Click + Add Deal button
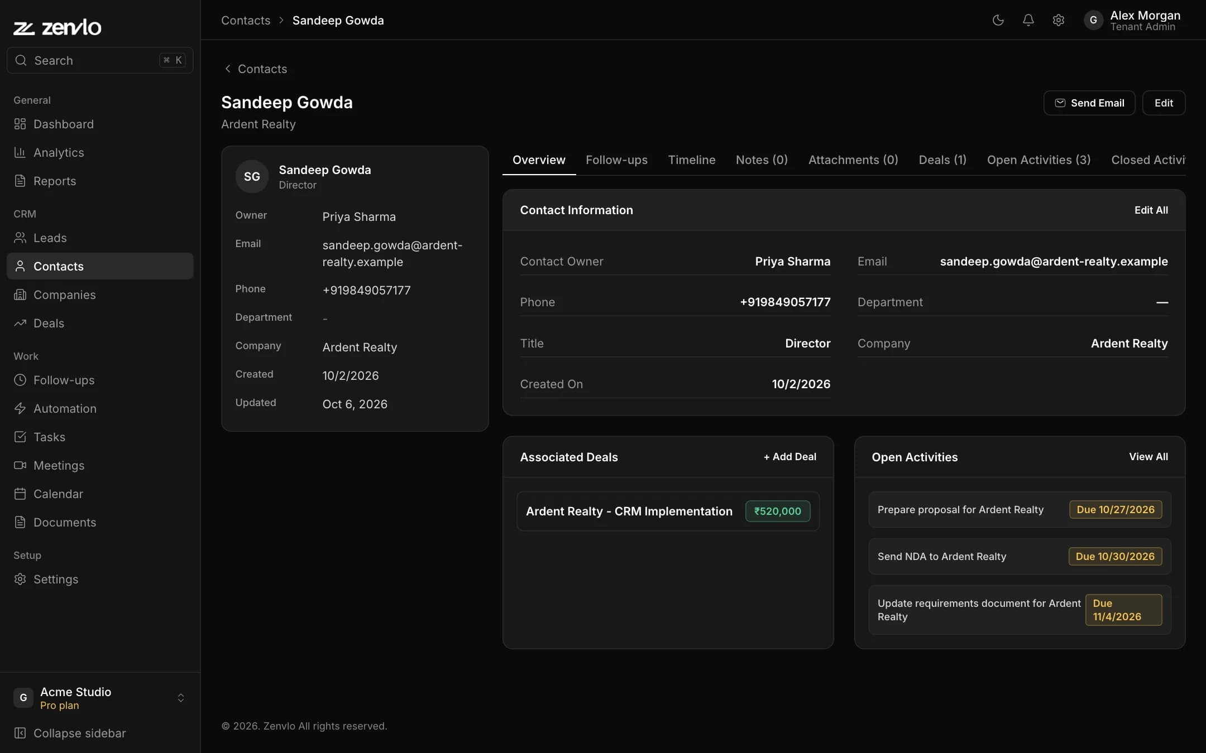The width and height of the screenshot is (1206, 753). (789, 457)
